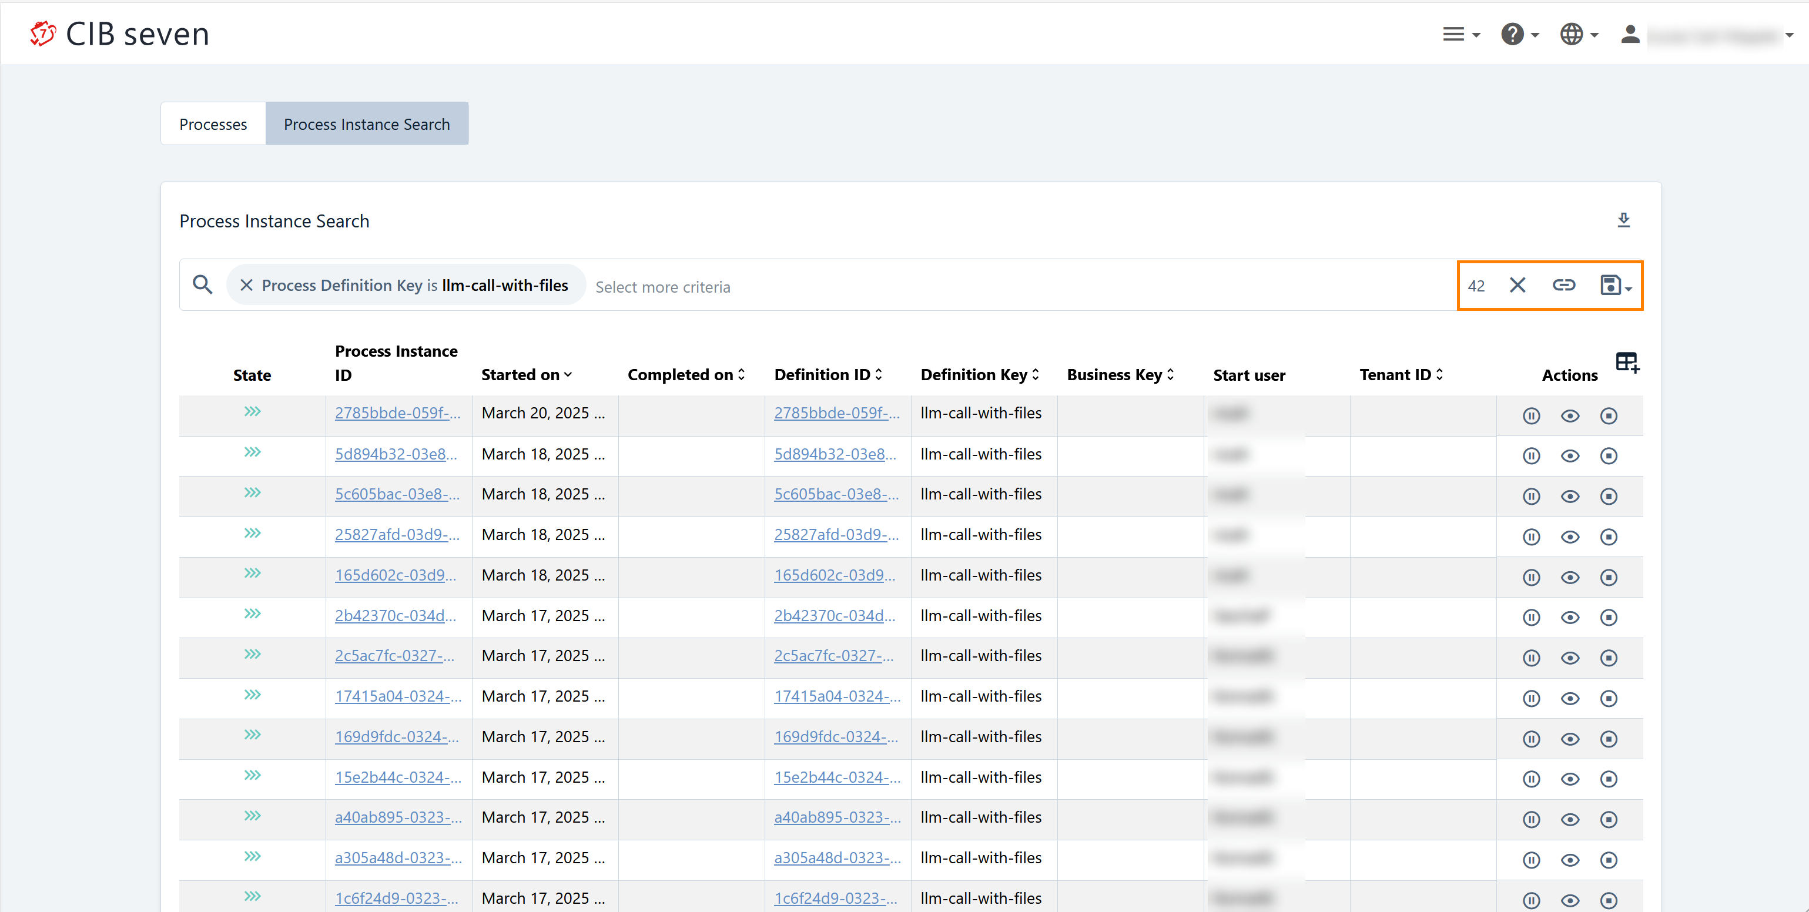1809x912 pixels.
Task: Click eye icon for instance 2b42370c-034d
Action: (1570, 618)
